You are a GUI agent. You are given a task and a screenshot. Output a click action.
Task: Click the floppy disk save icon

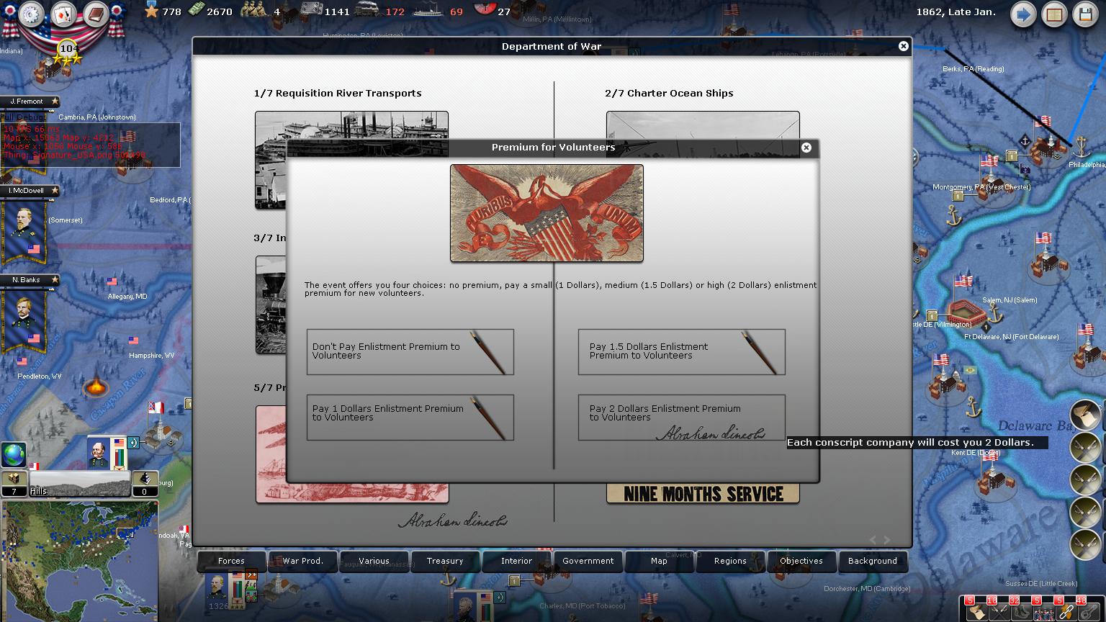coord(1085,14)
